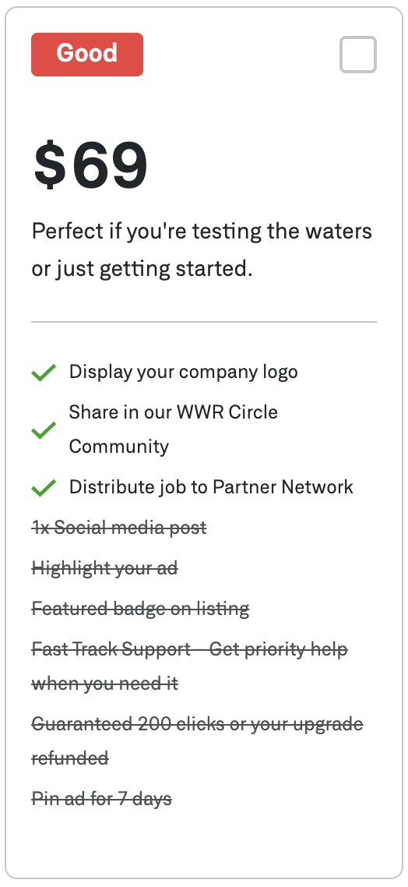The height and width of the screenshot is (887, 408).
Task: Click the struck-through Highlight your ad item
Action: coord(105,568)
